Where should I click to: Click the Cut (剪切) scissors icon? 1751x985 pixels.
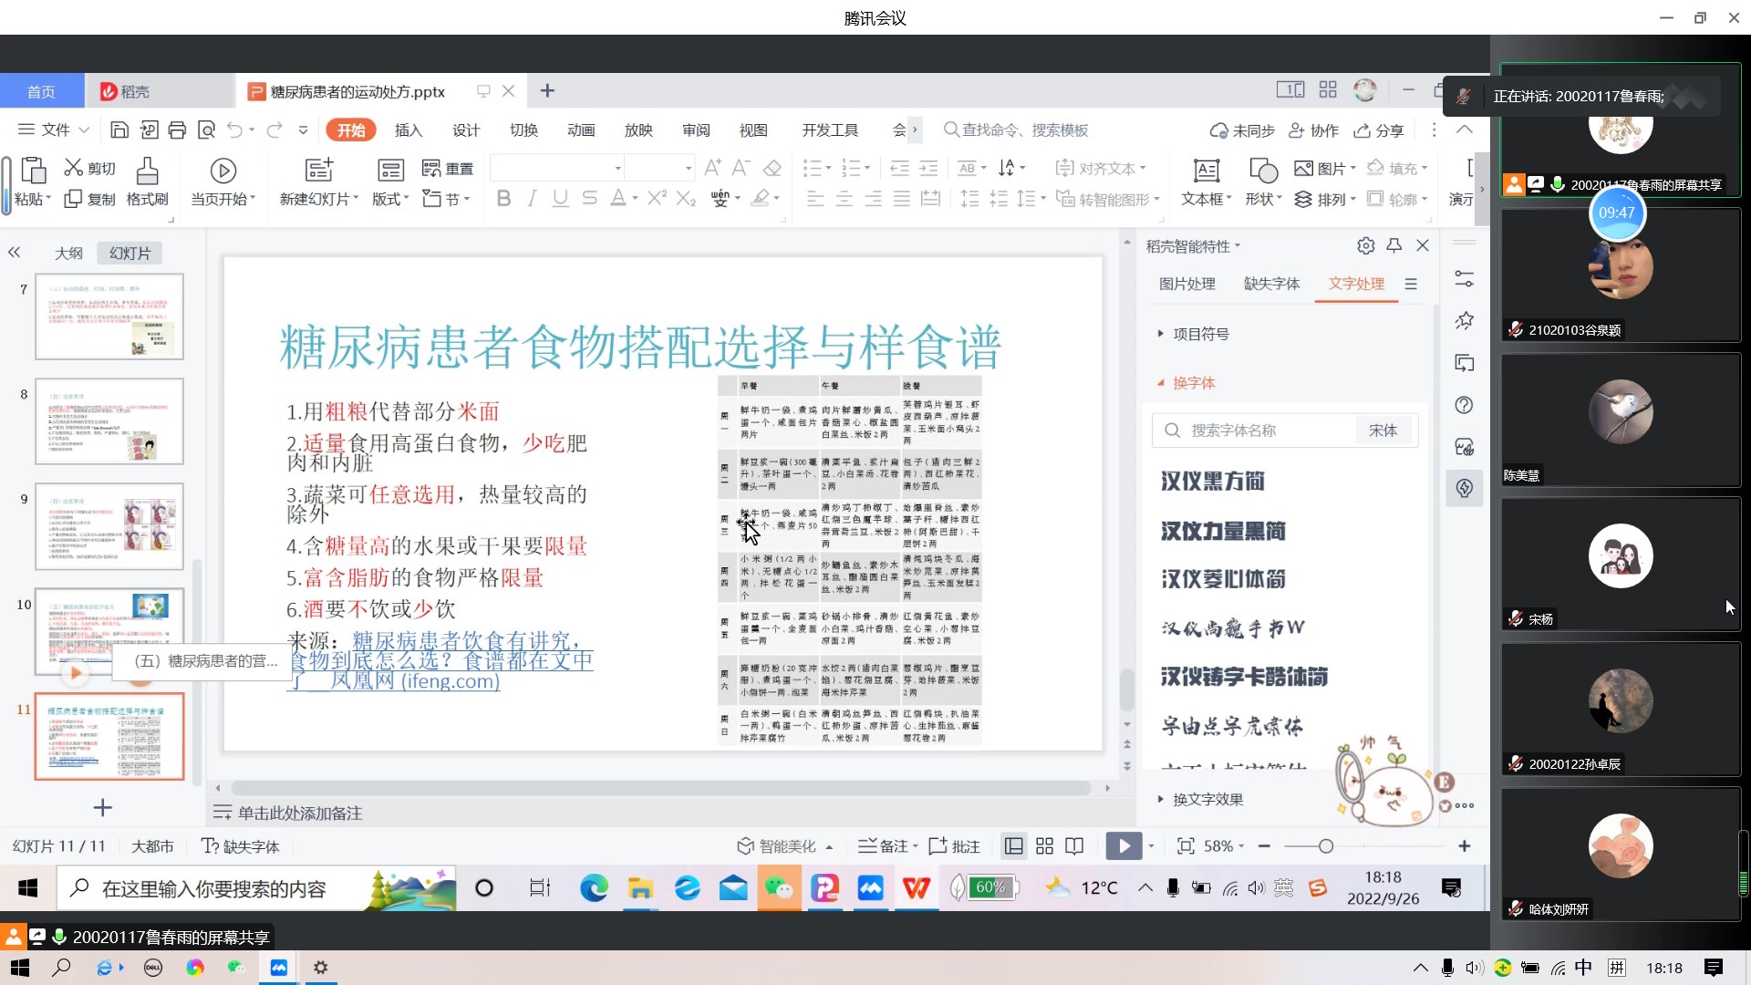coord(74,168)
